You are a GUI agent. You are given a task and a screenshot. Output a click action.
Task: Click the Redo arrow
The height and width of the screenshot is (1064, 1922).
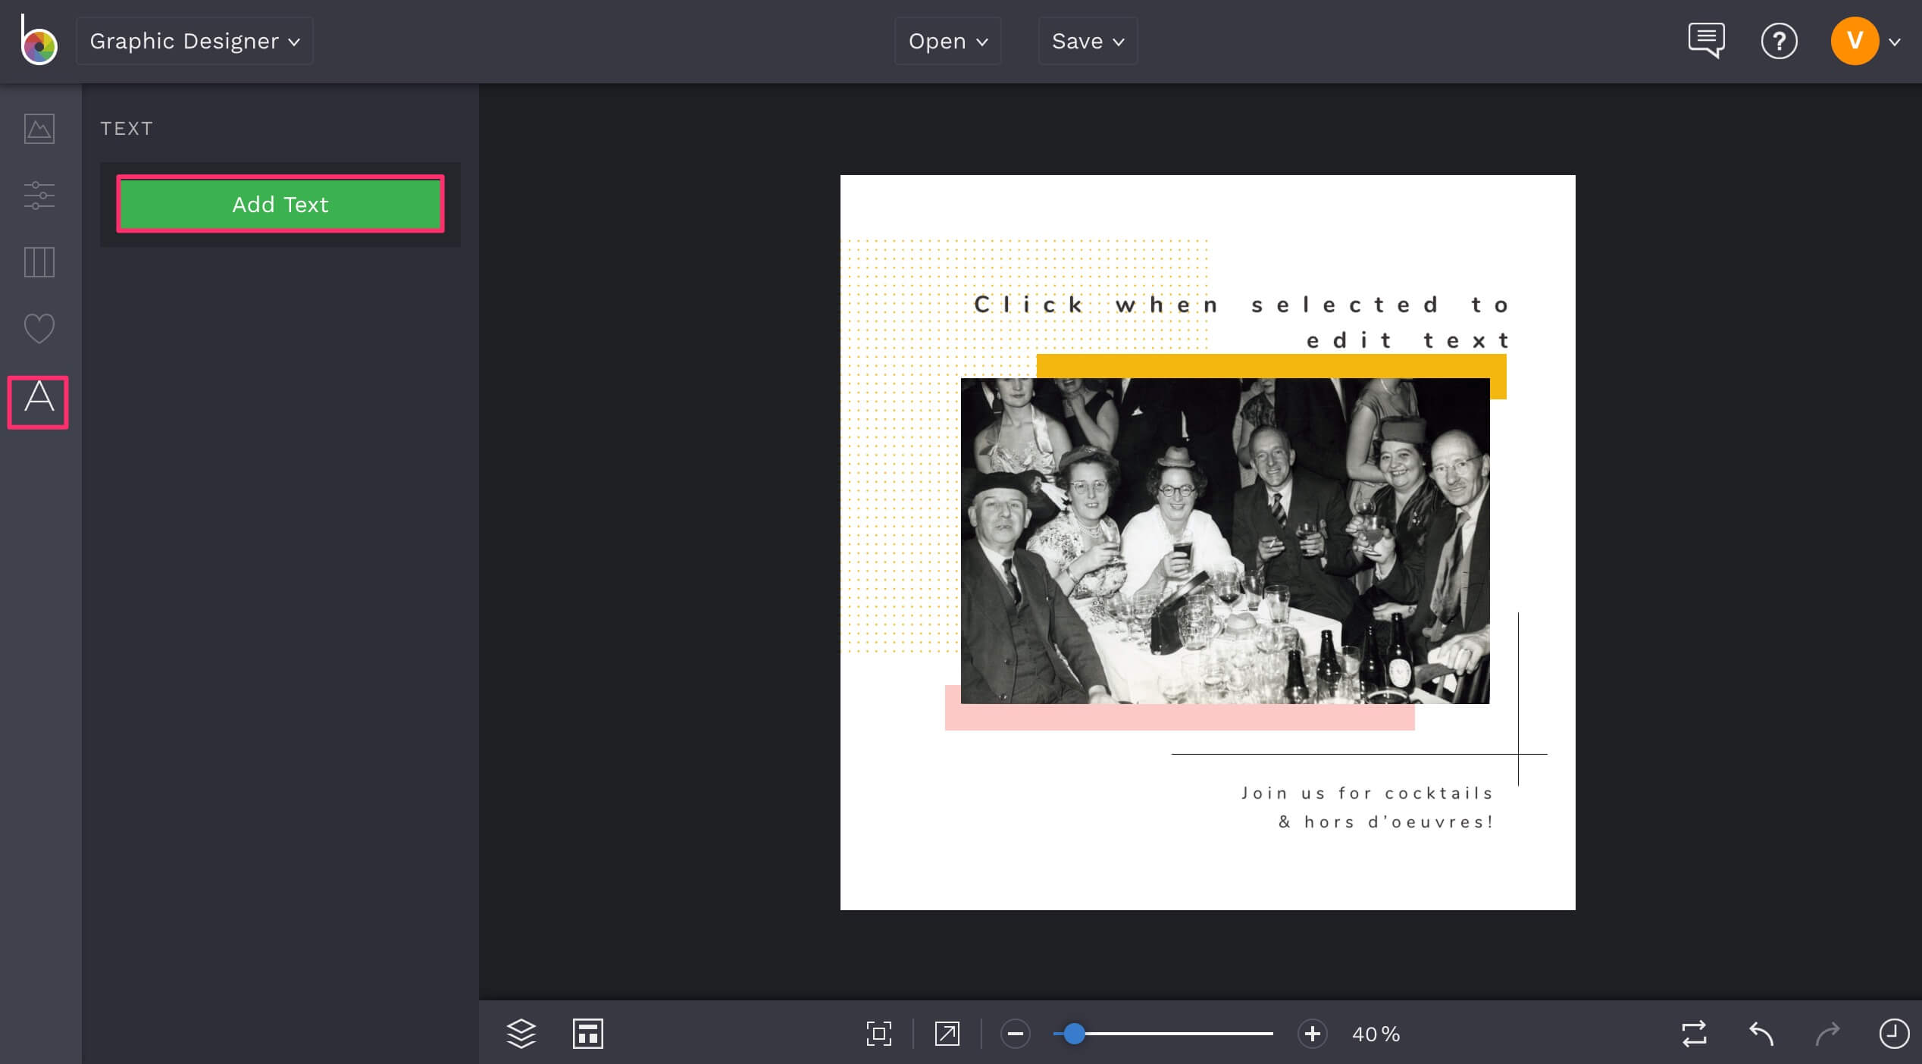coord(1827,1034)
